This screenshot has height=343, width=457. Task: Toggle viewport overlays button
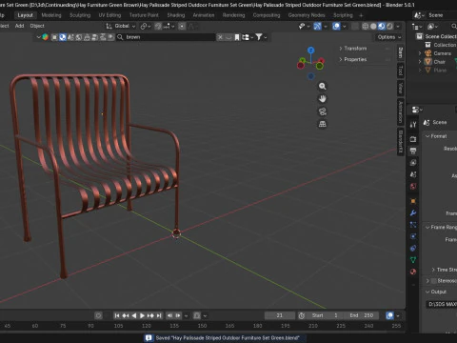coord(336,27)
